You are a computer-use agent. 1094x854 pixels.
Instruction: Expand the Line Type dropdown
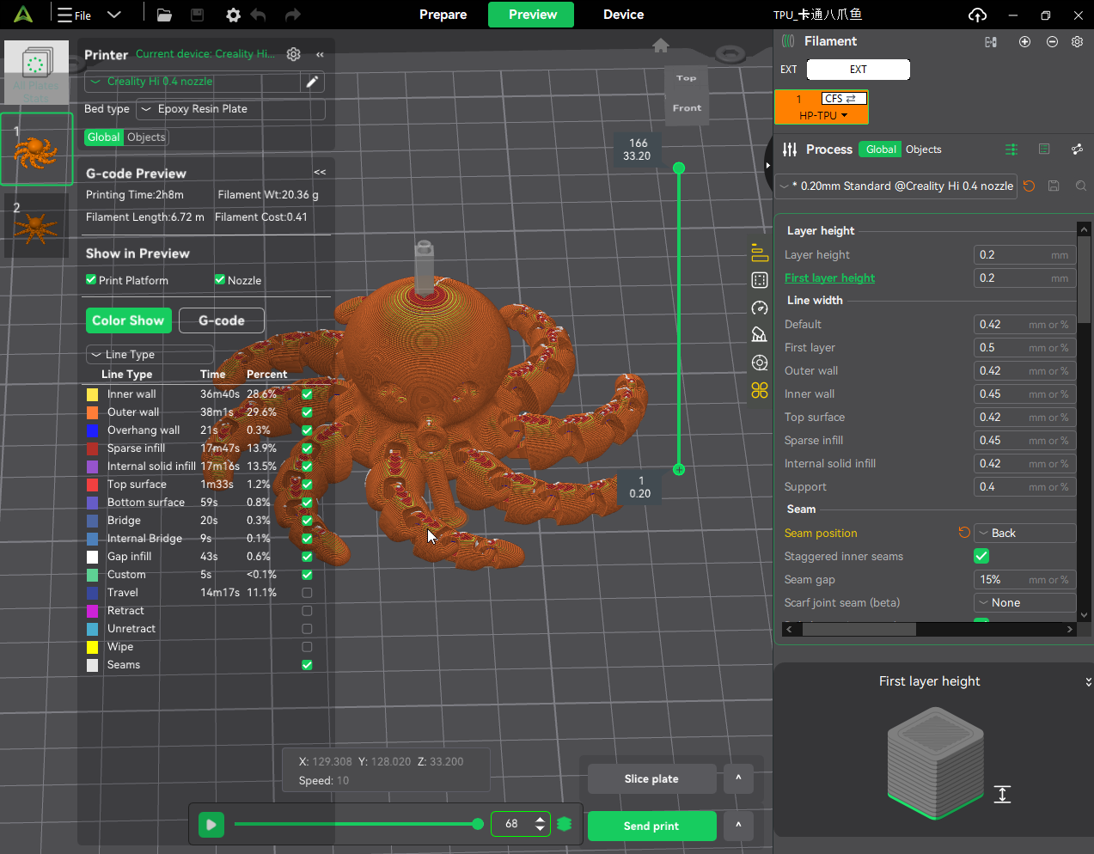150,354
